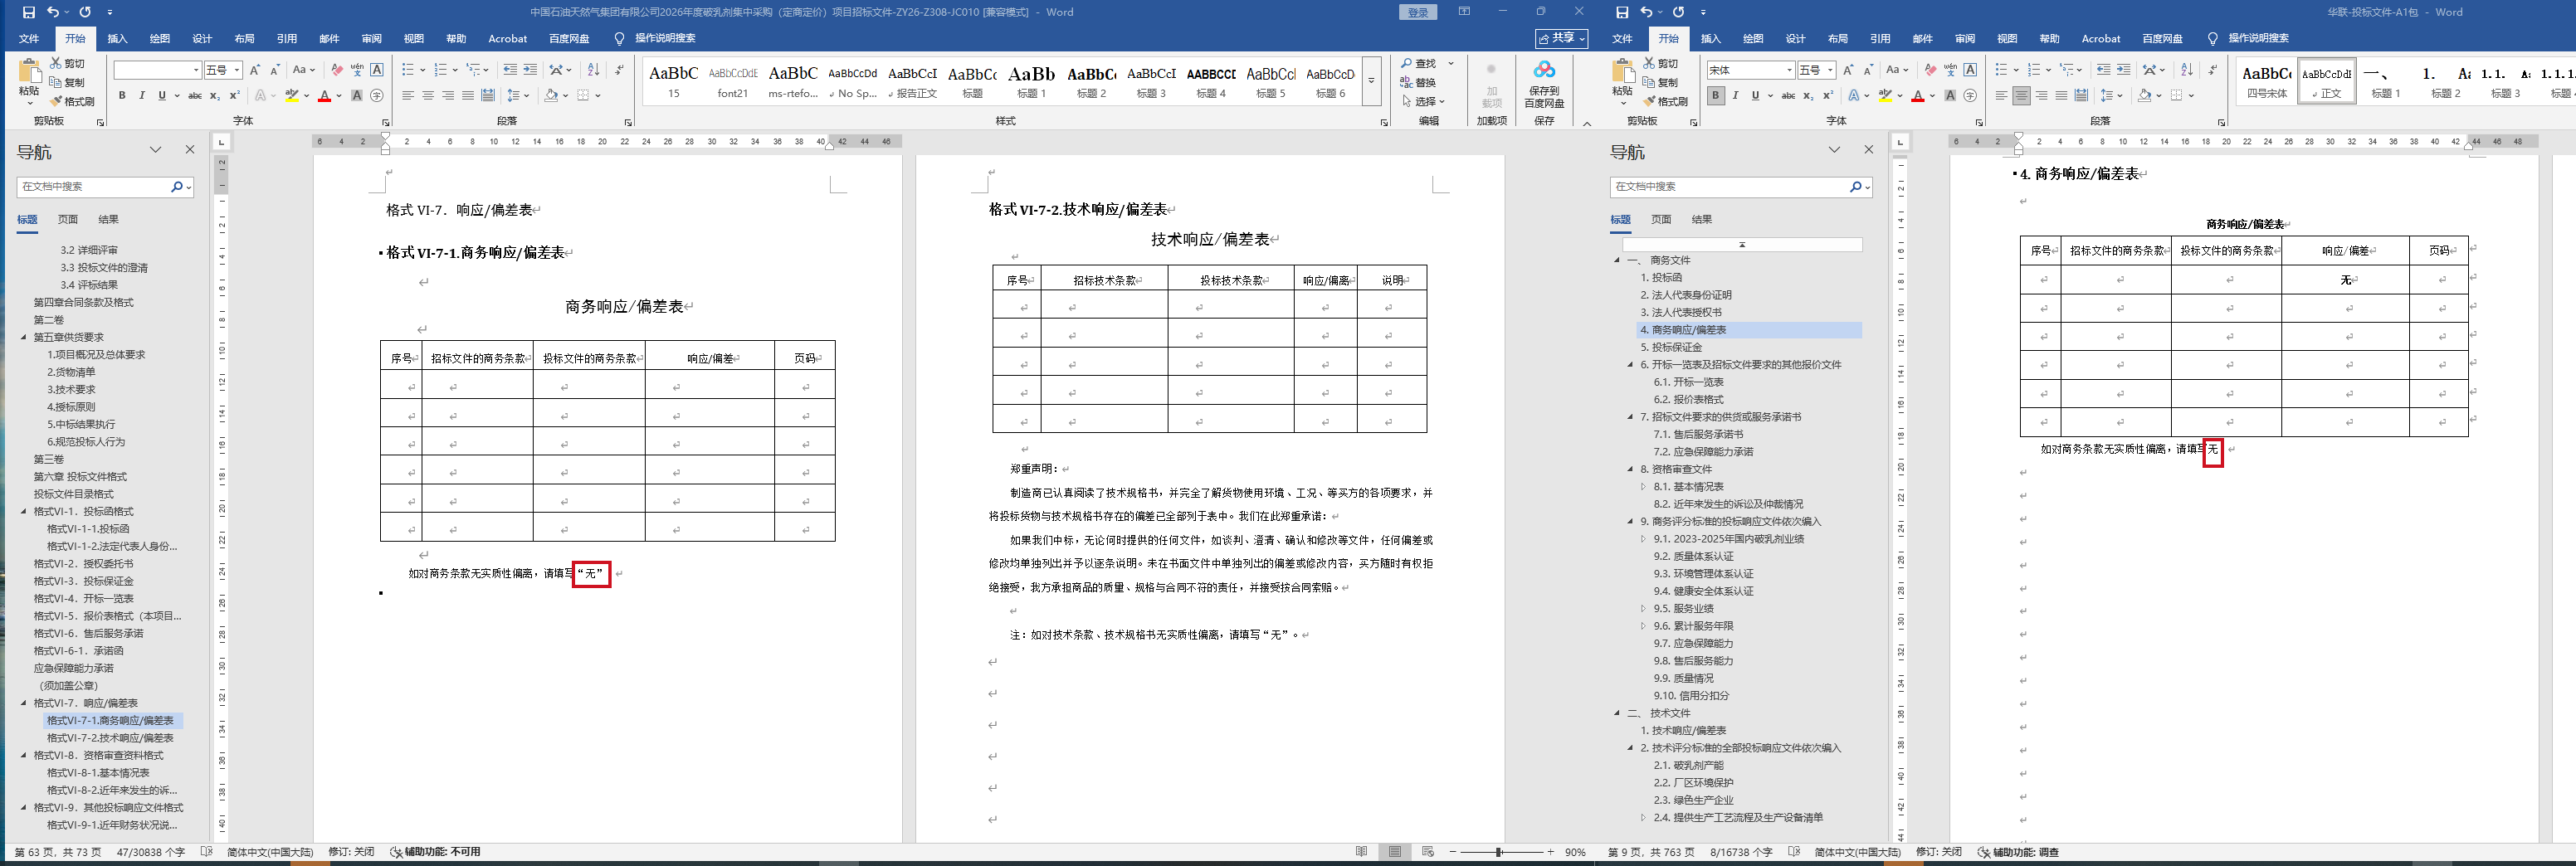Viewport: 2576px width, 866px height.
Task: Open the font size dropdown in the left window
Action: click(x=237, y=70)
